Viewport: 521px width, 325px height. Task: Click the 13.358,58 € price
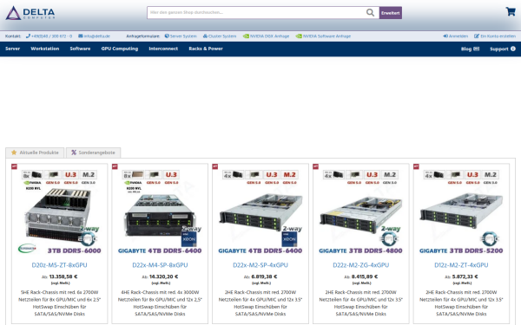coord(63,276)
